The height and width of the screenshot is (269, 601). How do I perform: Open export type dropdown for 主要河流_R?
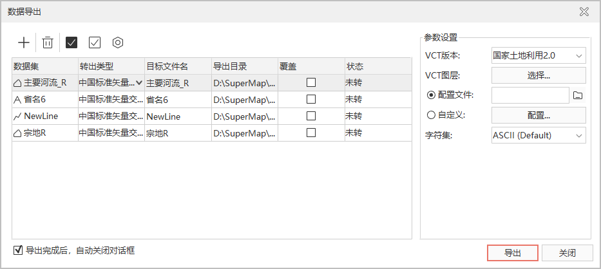pos(138,82)
